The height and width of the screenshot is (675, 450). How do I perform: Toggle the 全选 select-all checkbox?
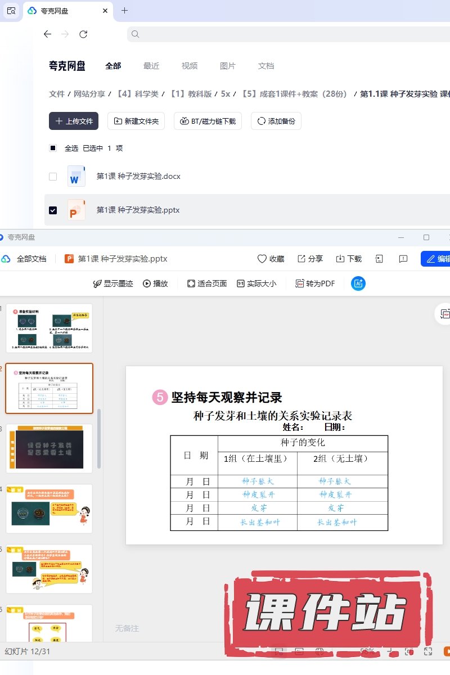(53, 148)
